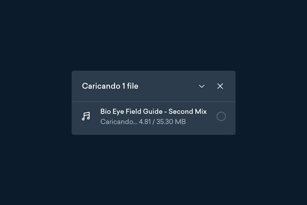This screenshot has width=307, height=205.
Task: Toggle the upload list chevron
Action: [x=201, y=86]
